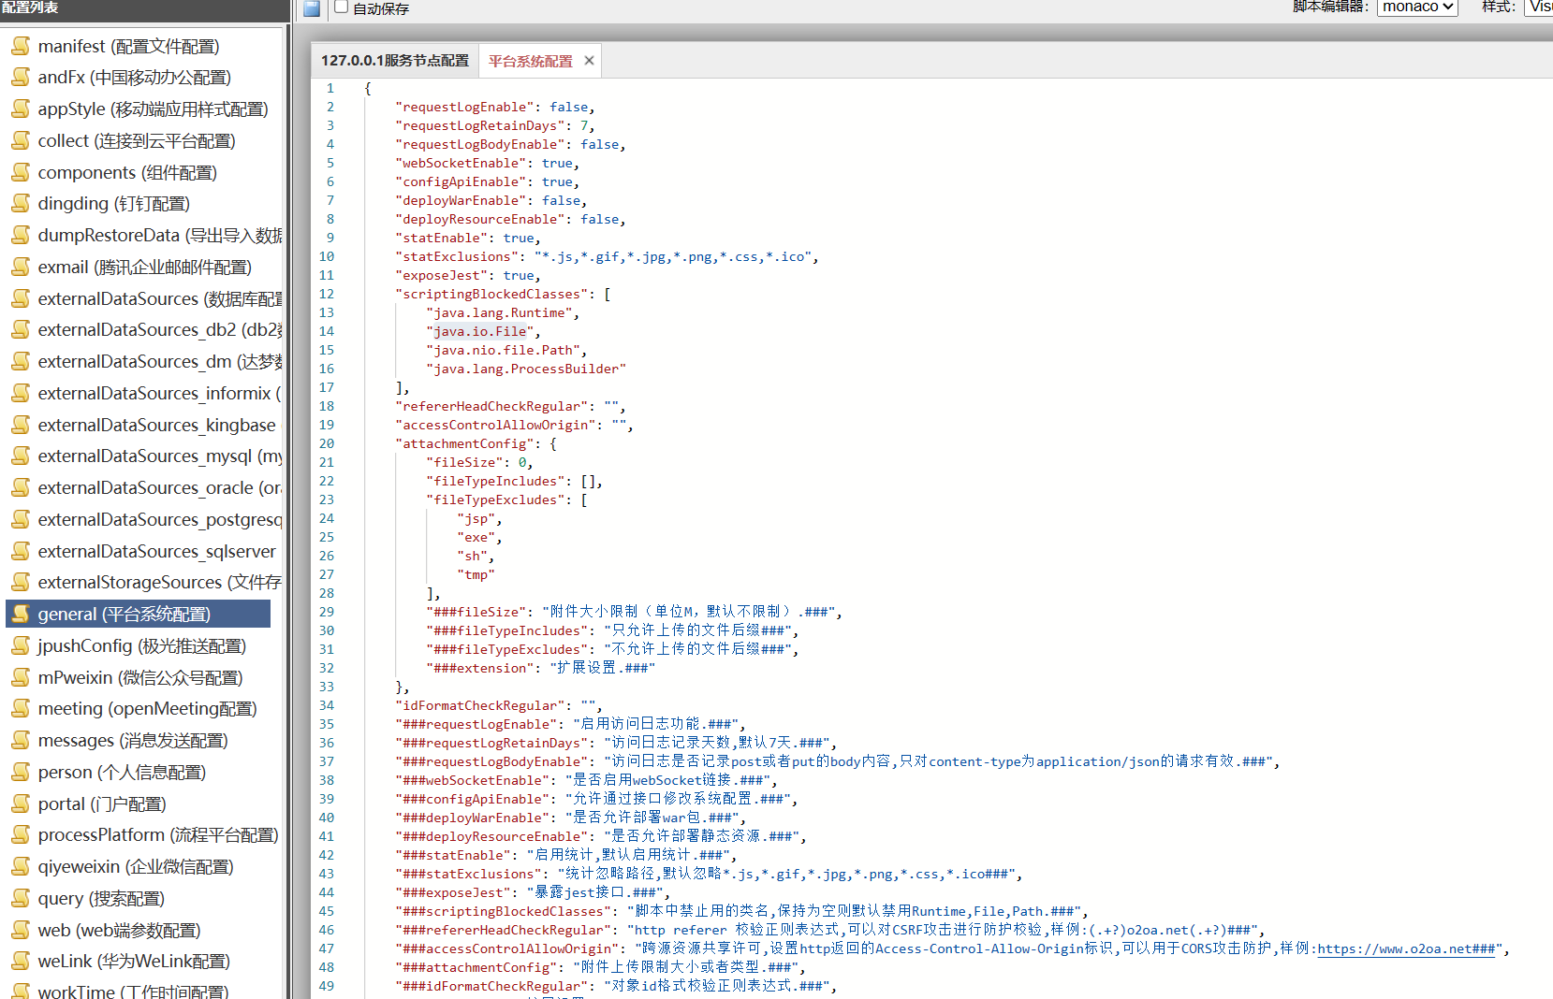Click the query config icon
The height and width of the screenshot is (999, 1553).
tap(21, 898)
